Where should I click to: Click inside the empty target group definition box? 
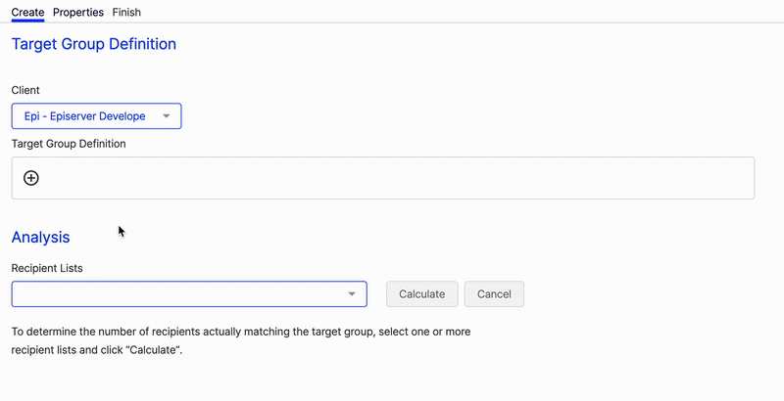coord(383,178)
